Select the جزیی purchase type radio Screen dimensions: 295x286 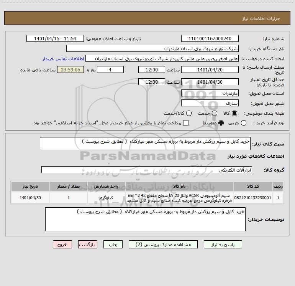[x=244, y=123]
